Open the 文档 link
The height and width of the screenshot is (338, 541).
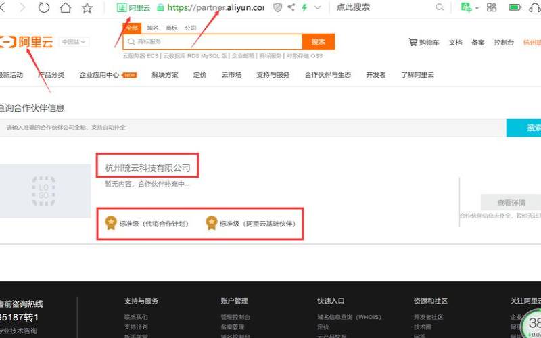pyautogui.click(x=455, y=43)
